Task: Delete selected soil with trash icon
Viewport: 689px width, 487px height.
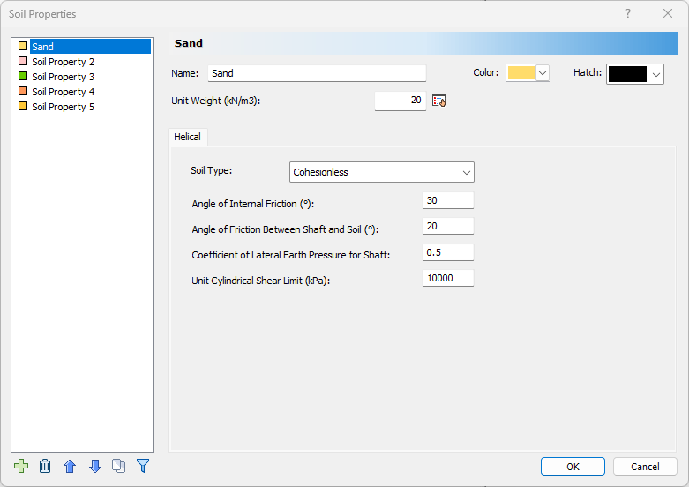Action: (45, 466)
